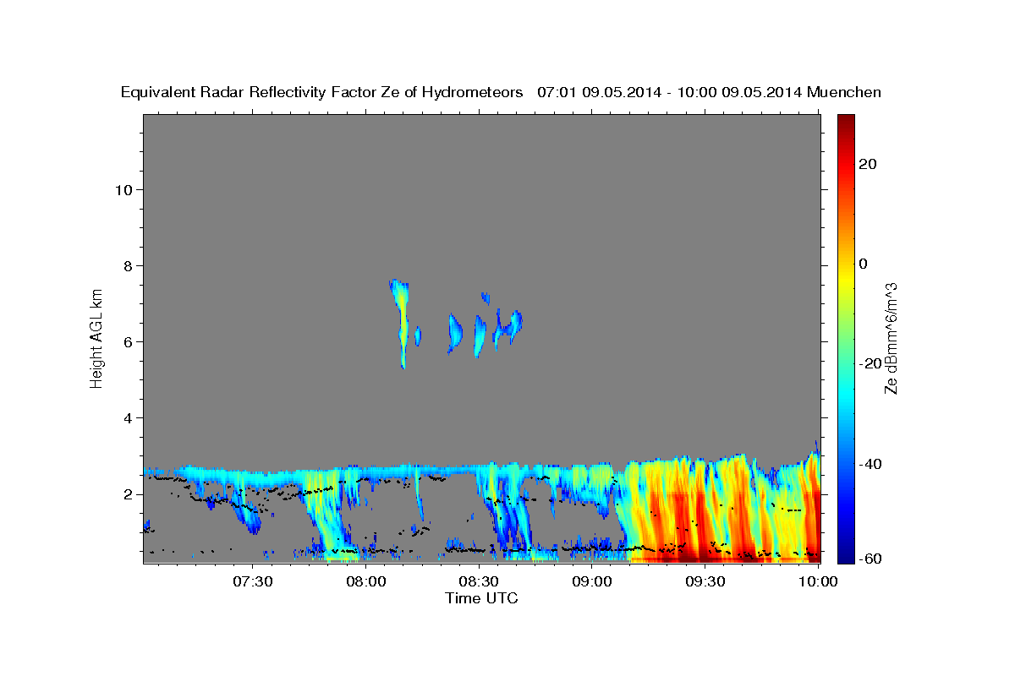Click the 08:00 time tick label
The width and height of the screenshot is (1015, 676).
366,581
